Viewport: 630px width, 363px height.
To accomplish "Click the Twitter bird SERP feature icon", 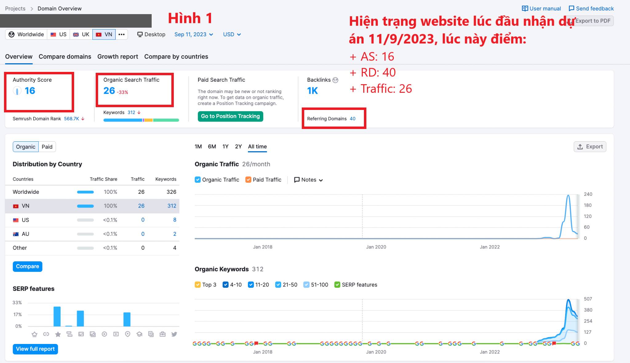I will (174, 334).
